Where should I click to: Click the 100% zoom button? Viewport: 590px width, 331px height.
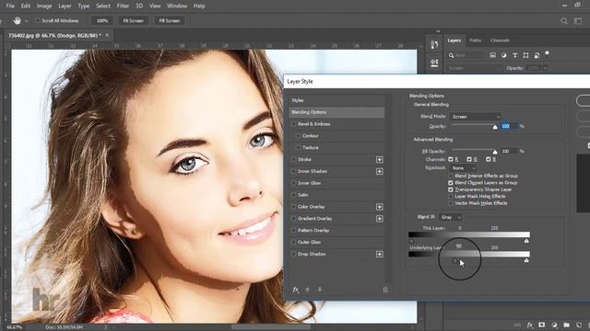tap(102, 20)
